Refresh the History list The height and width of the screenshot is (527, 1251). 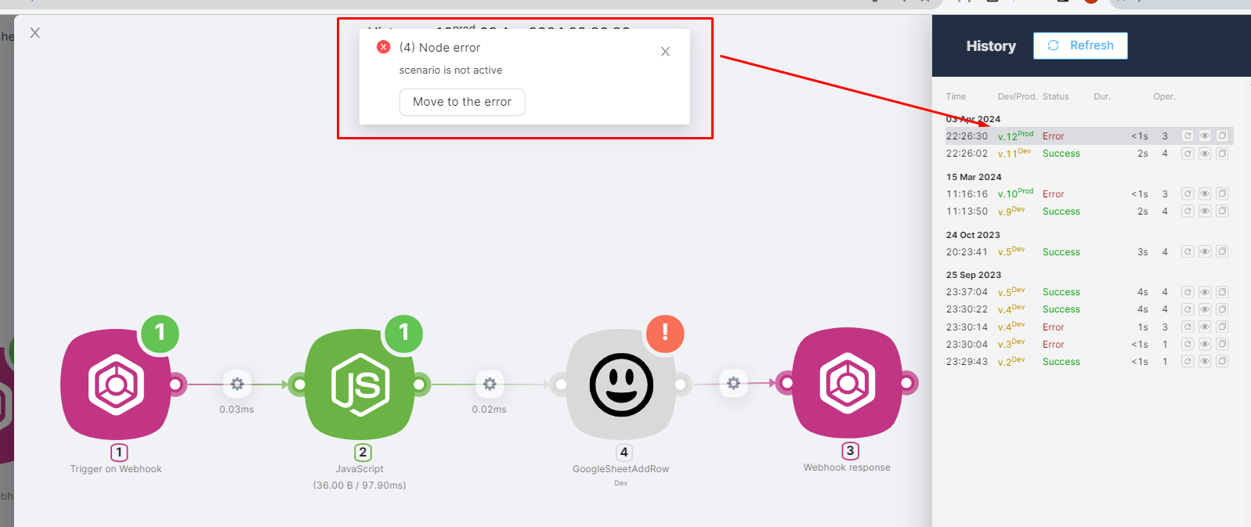click(x=1080, y=45)
